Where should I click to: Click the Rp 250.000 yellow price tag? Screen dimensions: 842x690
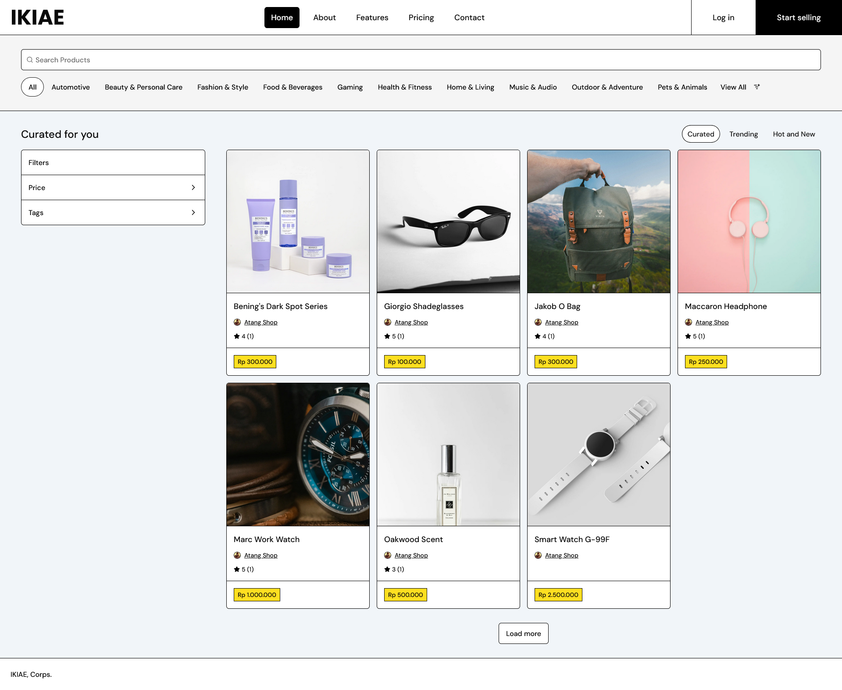(x=706, y=362)
